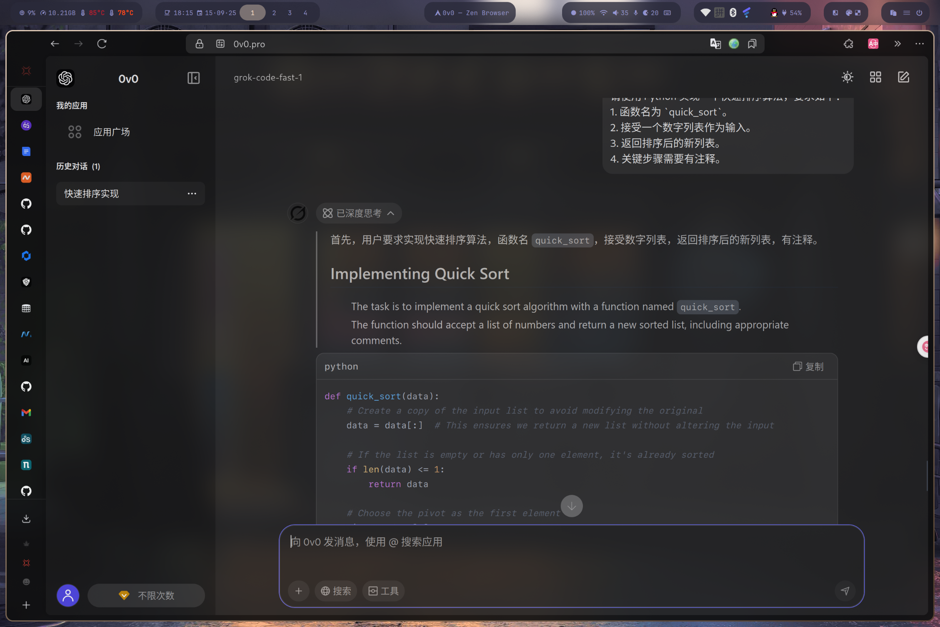Switch to workspace 4 in the top bar
Image resolution: width=940 pixels, height=627 pixels.
coord(305,13)
